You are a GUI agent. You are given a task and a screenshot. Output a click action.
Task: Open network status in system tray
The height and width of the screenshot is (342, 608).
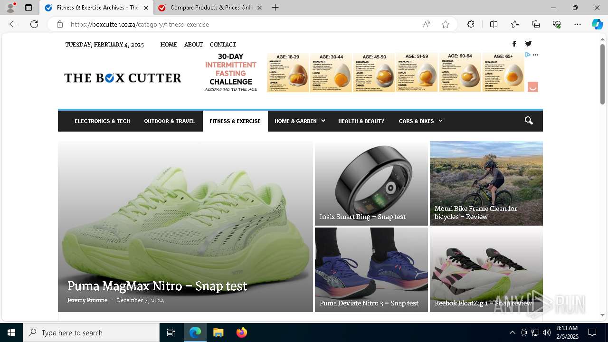(x=535, y=332)
